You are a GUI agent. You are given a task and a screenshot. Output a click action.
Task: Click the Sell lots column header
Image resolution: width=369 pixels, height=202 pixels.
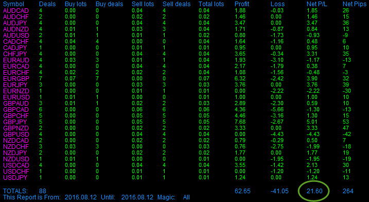tap(143, 4)
